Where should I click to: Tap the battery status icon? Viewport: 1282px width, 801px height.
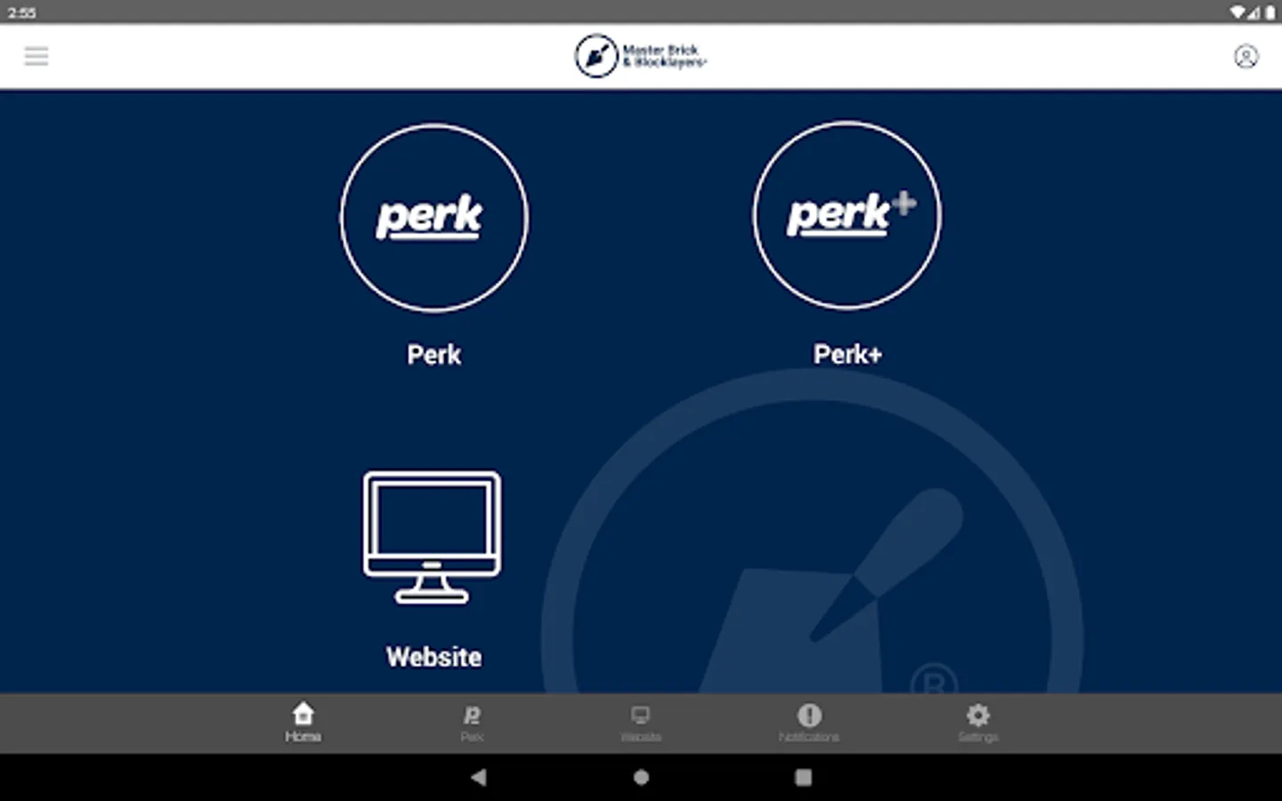(x=1270, y=12)
